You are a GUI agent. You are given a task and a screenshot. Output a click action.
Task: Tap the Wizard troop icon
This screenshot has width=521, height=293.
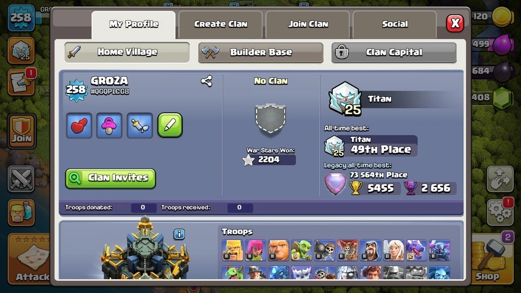tap(370, 250)
